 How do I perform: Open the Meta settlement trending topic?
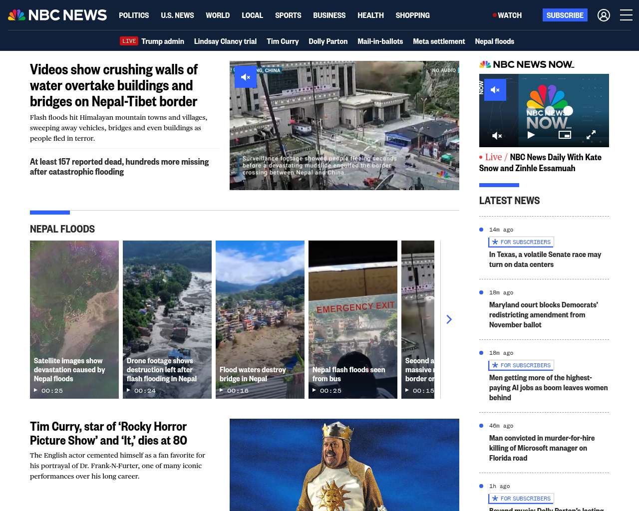click(x=439, y=41)
